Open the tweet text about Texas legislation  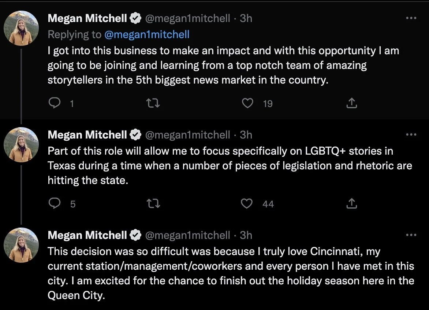coord(230,166)
